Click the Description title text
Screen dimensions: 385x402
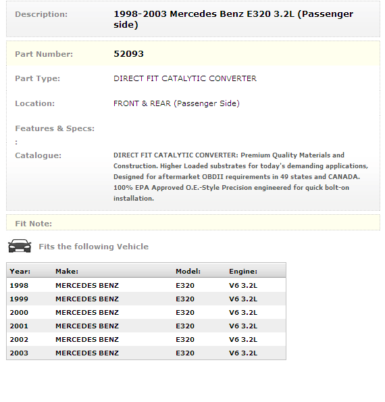coord(233,19)
